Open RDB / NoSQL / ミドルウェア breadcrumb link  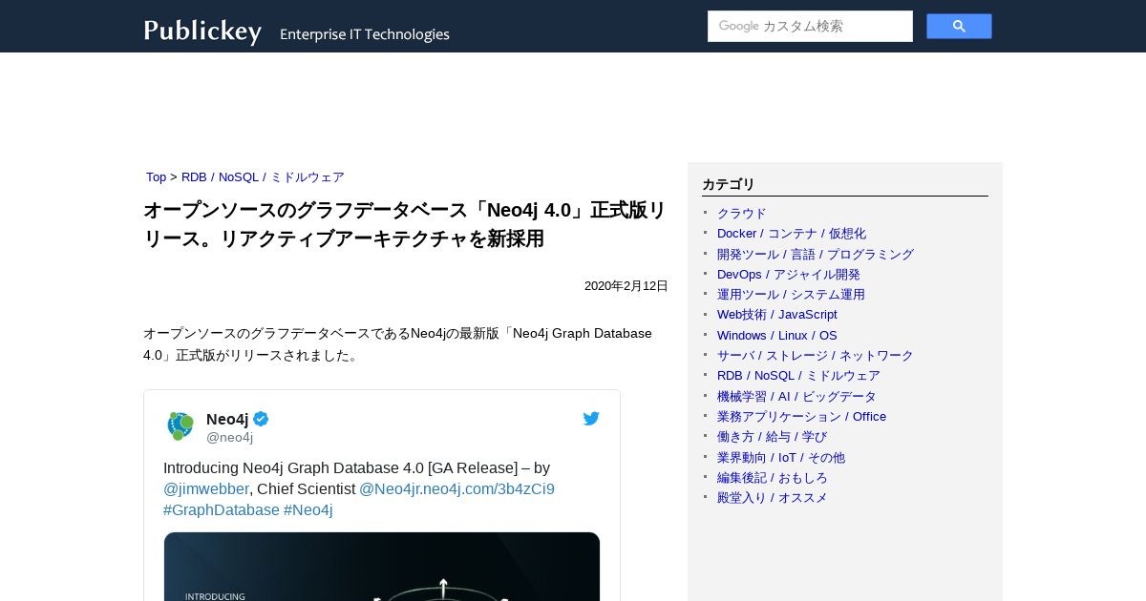tap(263, 177)
